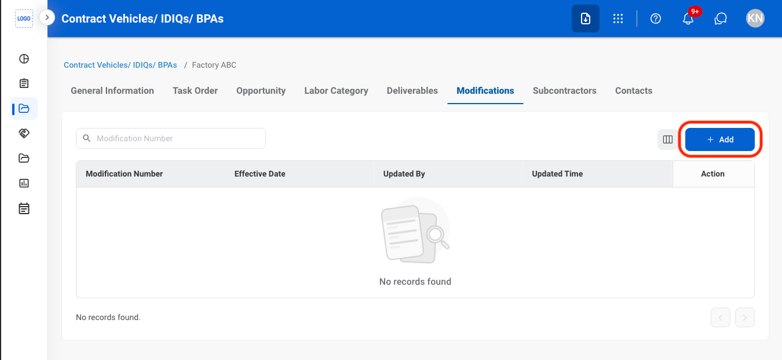
Task: Open notifications bell with 9+ badge
Action: click(688, 19)
